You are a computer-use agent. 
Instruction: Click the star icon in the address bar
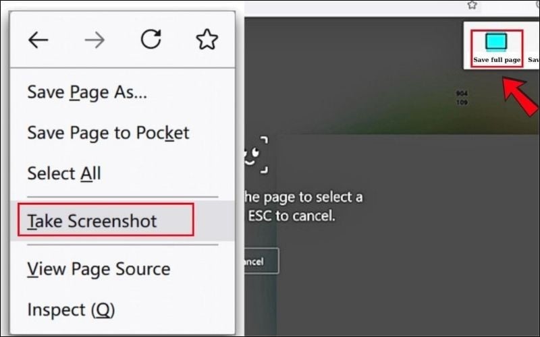pyautogui.click(x=472, y=5)
